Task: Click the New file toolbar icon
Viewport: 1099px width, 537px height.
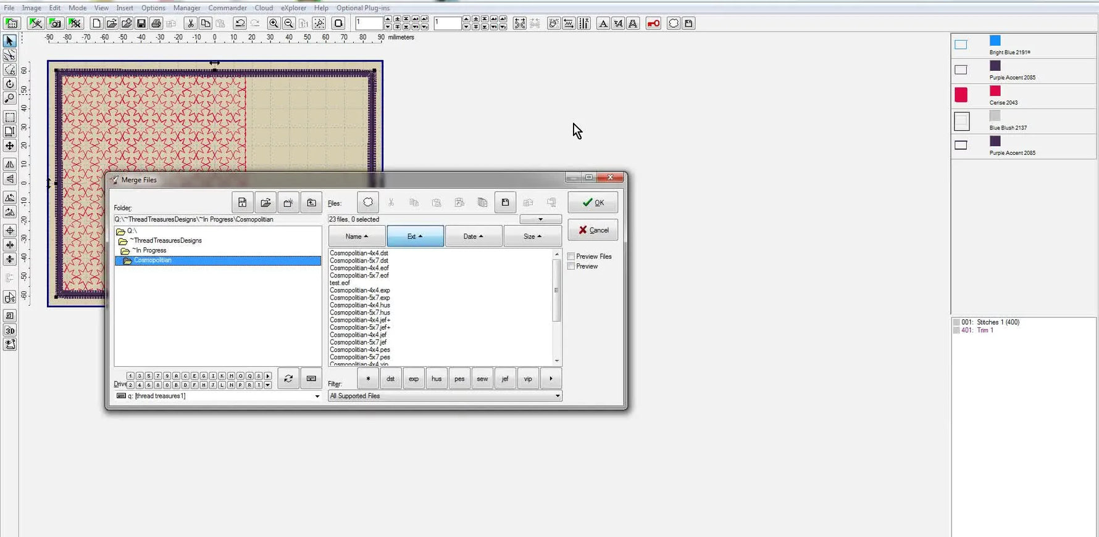Action: pyautogui.click(x=96, y=23)
